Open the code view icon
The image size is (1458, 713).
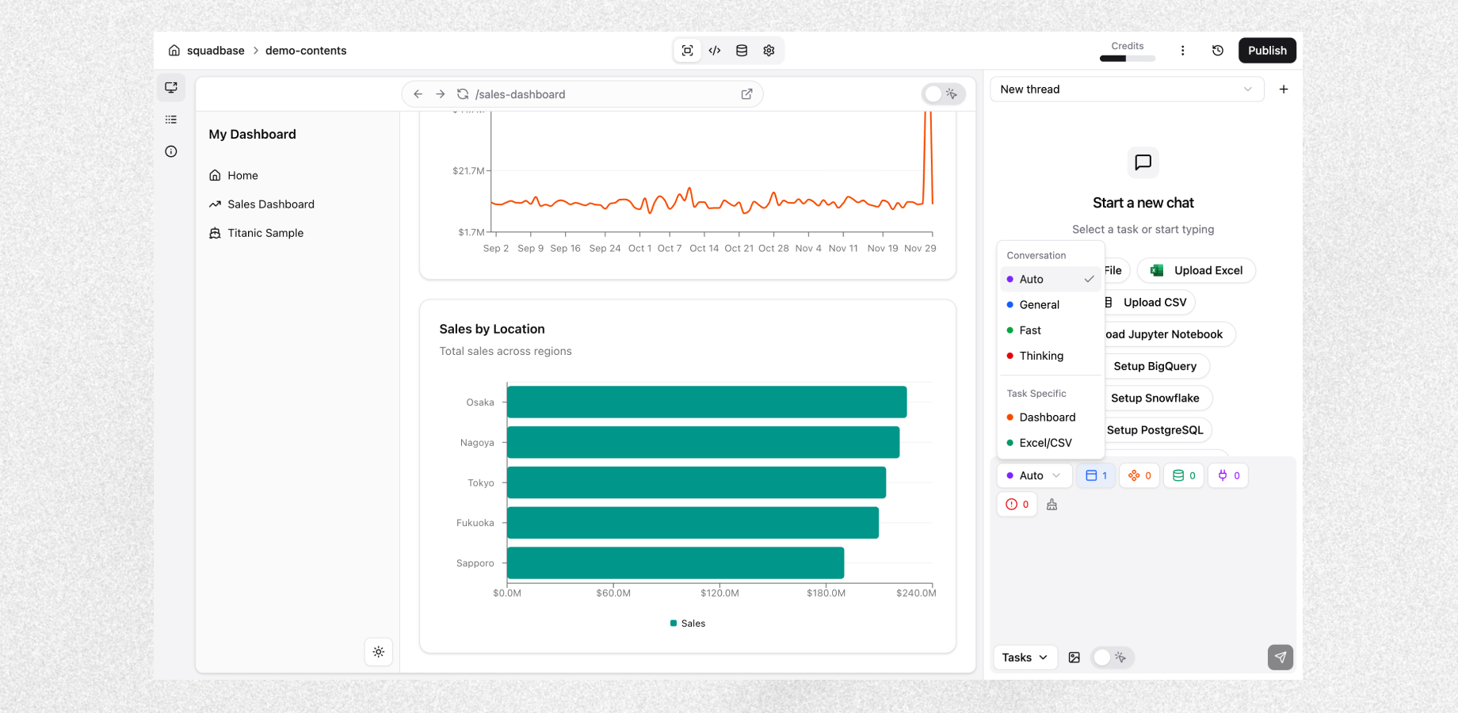tap(715, 51)
